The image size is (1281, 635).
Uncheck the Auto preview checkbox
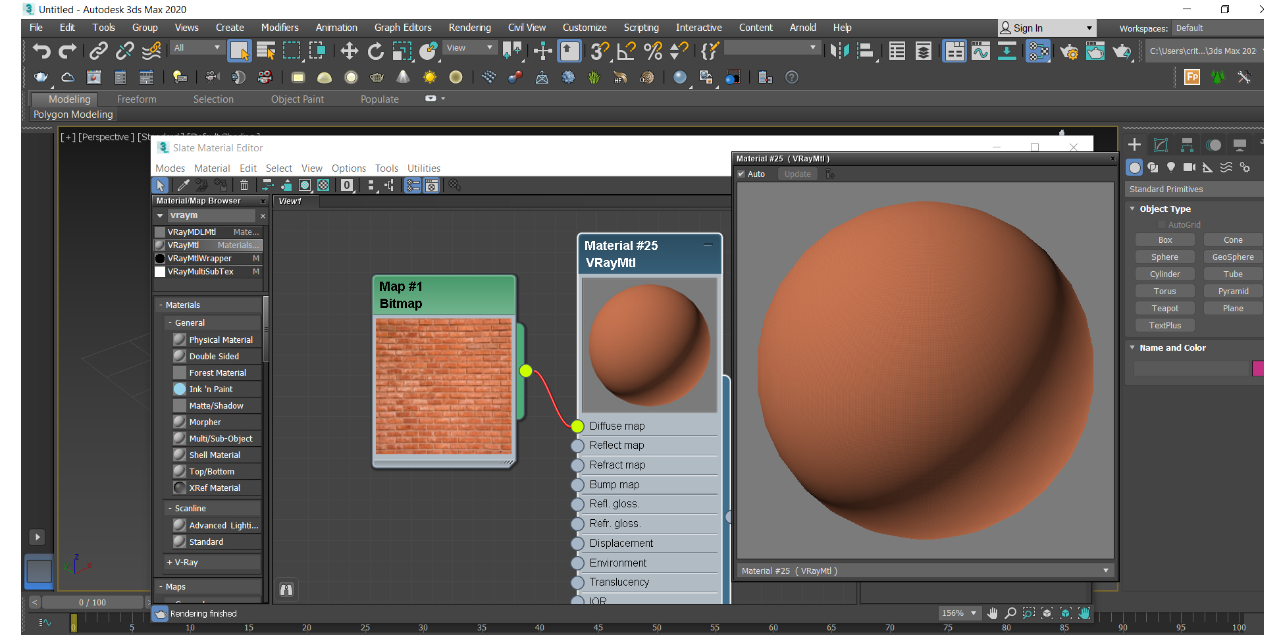(742, 174)
